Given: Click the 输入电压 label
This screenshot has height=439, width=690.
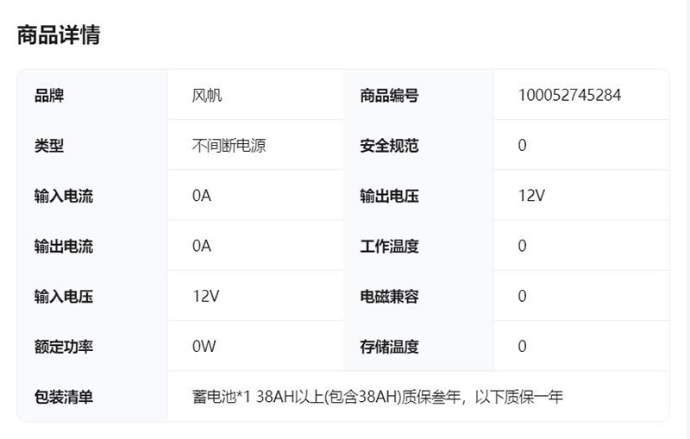Looking at the screenshot, I should point(64,297).
